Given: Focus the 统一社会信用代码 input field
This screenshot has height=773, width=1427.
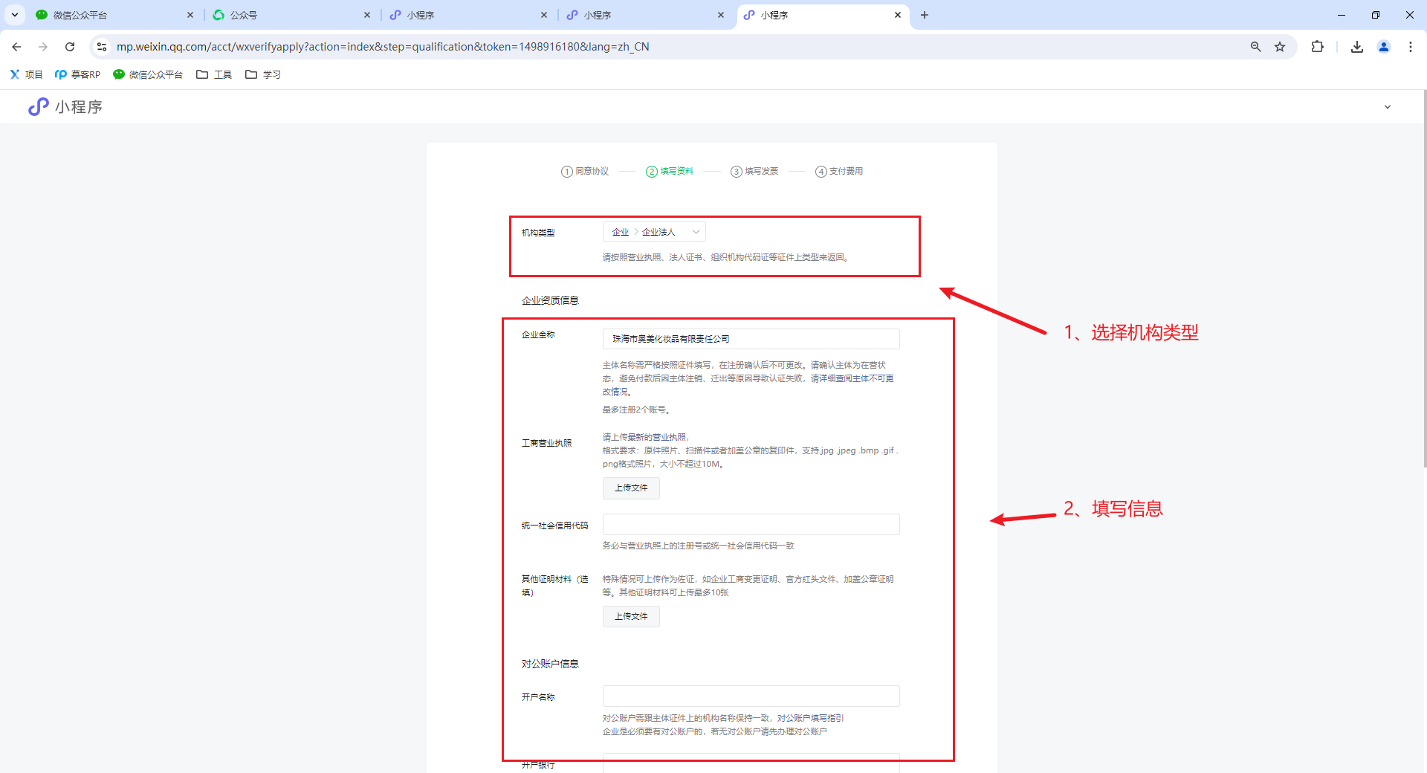Looking at the screenshot, I should (751, 524).
